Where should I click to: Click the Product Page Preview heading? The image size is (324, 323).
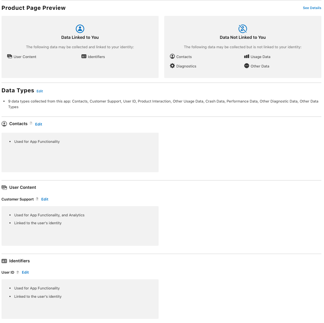pyautogui.click(x=34, y=8)
